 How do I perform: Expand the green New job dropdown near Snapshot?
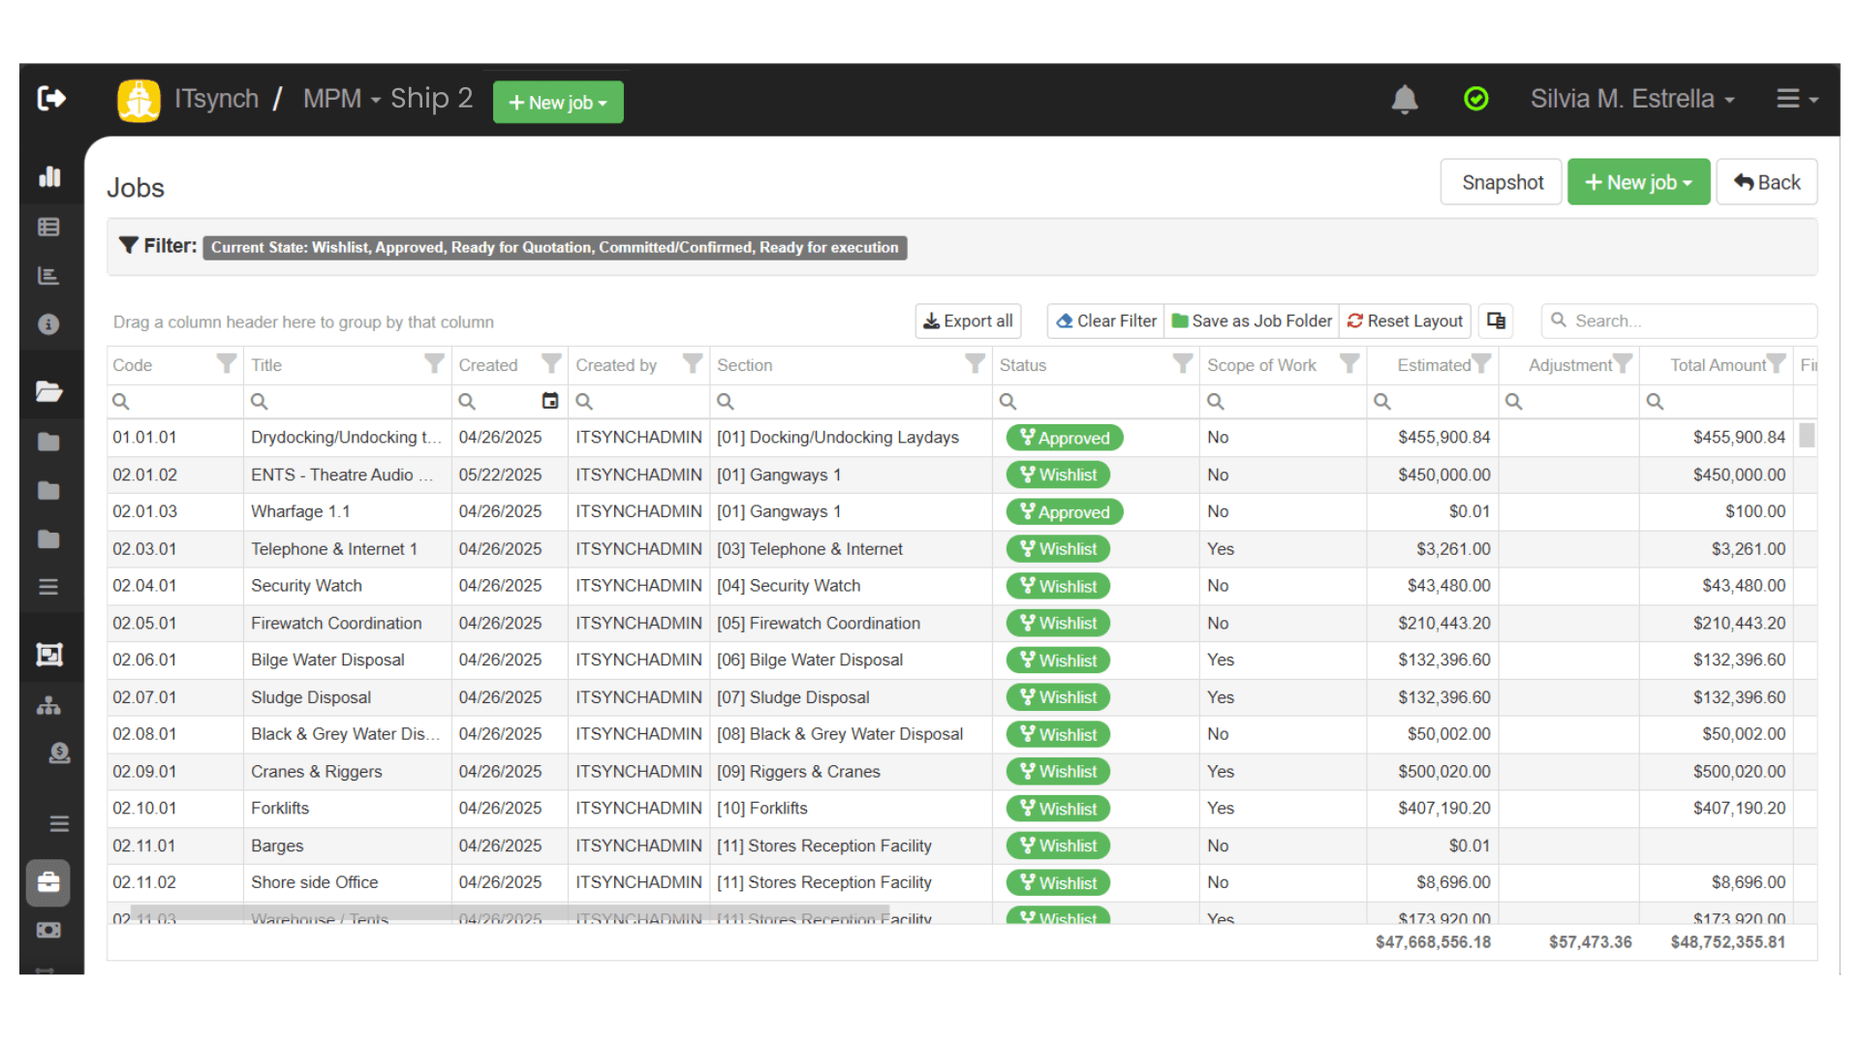[1638, 182]
